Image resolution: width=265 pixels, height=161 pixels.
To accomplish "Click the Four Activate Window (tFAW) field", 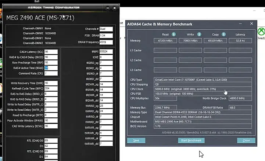I will (51, 121).
